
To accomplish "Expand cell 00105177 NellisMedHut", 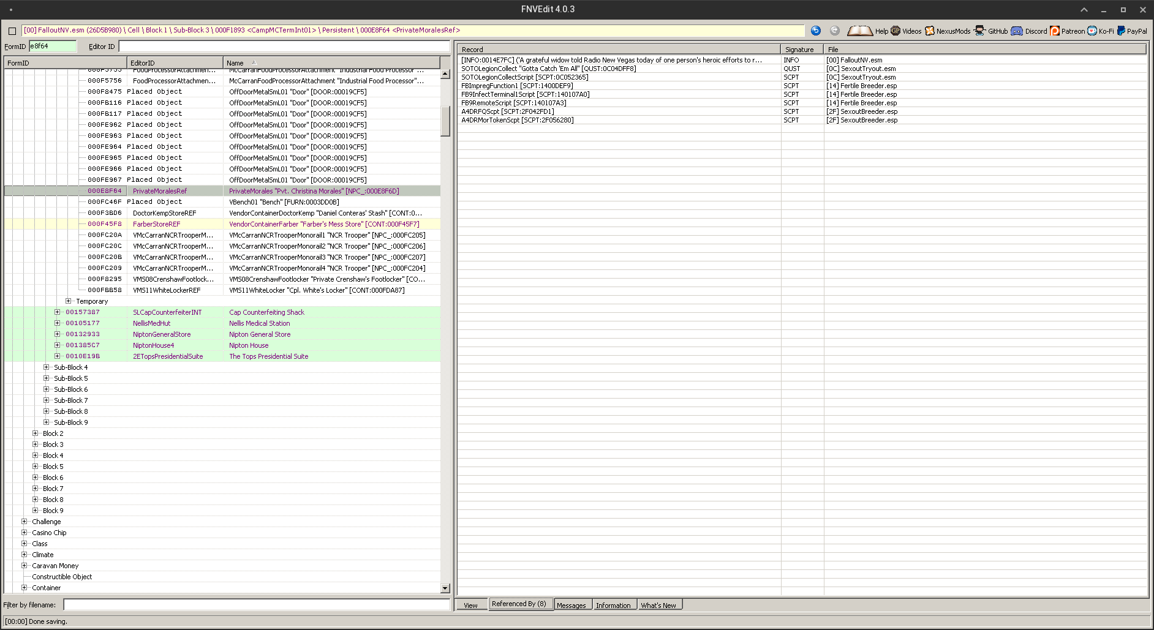I will (57, 323).
